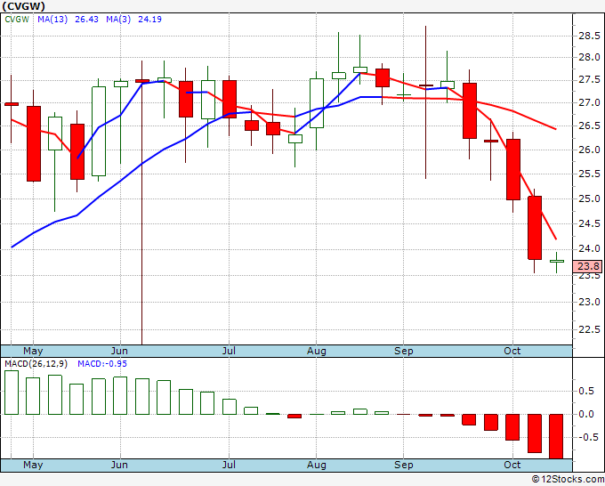The width and height of the screenshot is (605, 486).
Task: Click the (CVGW) chart title
Action: [23, 6]
